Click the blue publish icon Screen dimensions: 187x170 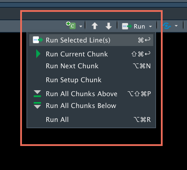[x=167, y=26]
